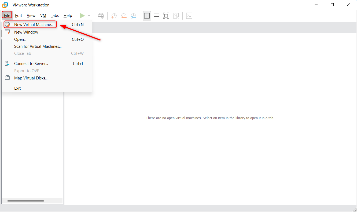Expand the power options dropdown arrow
This screenshot has height=212, width=357.
[89, 16]
